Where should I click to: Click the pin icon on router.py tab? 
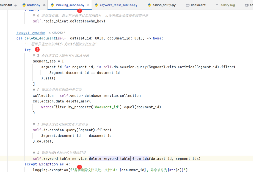point(44,5)
